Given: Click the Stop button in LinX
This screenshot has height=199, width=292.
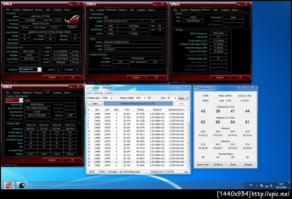Looking at the screenshot, I should [x=182, y=104].
